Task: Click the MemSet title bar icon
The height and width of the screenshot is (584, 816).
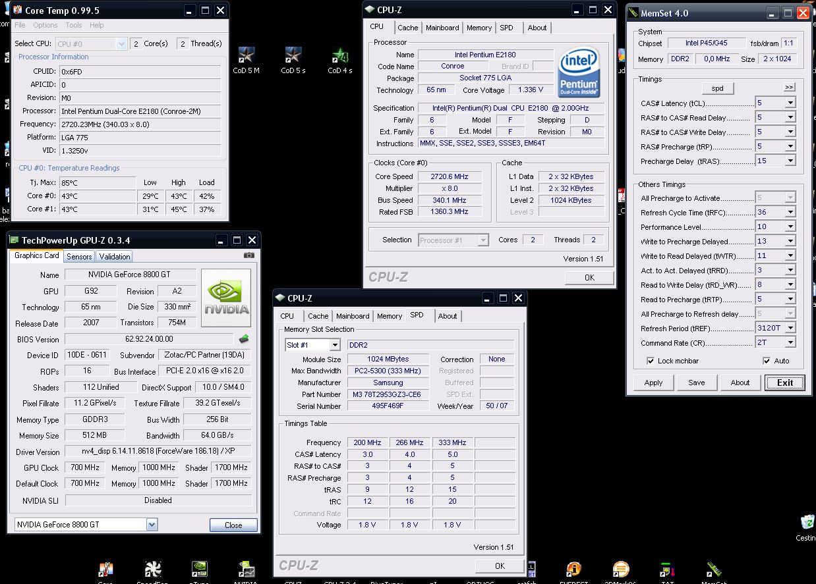Action: pyautogui.click(x=634, y=13)
